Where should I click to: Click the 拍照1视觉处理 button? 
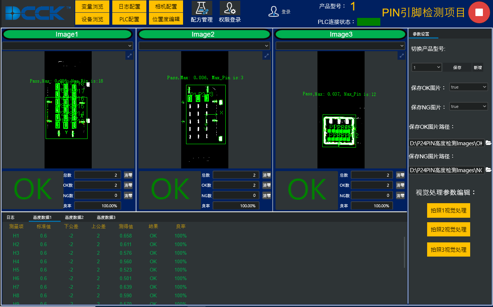(x=448, y=210)
